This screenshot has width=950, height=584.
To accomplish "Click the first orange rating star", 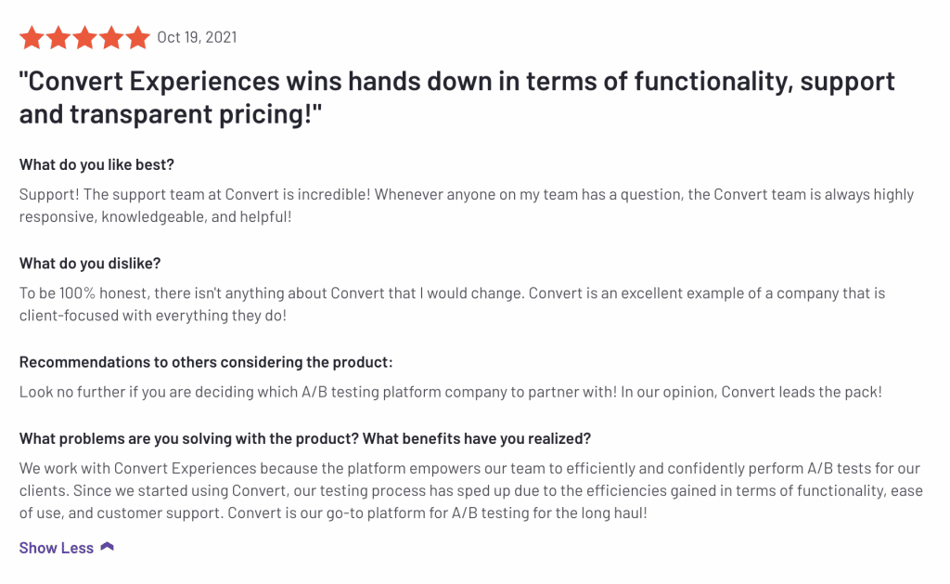I will 32,38.
